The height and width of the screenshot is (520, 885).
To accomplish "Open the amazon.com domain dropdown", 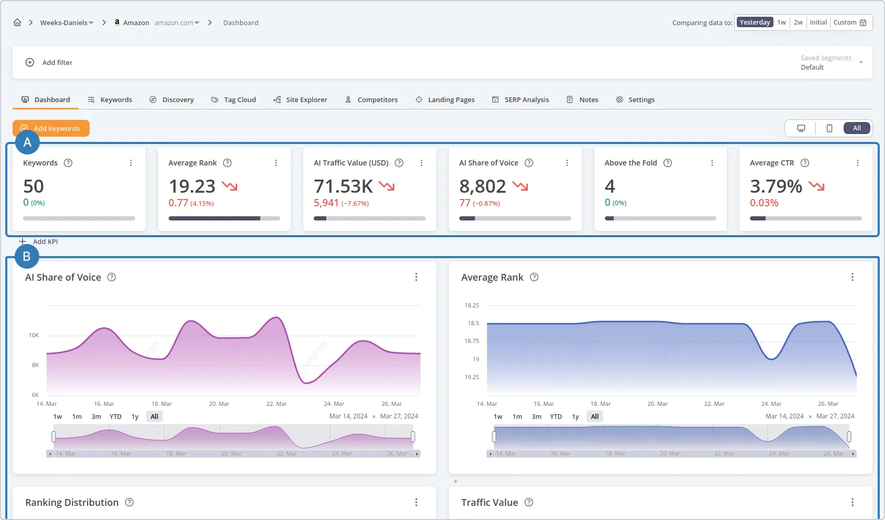I will (x=196, y=23).
